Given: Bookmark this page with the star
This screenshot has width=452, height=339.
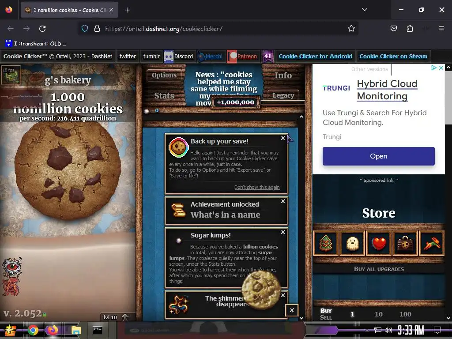Looking at the screenshot, I should (351, 29).
